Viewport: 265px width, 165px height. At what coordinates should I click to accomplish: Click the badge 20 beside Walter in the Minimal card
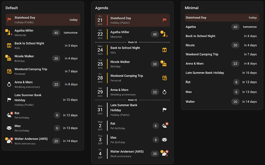[235, 102]
